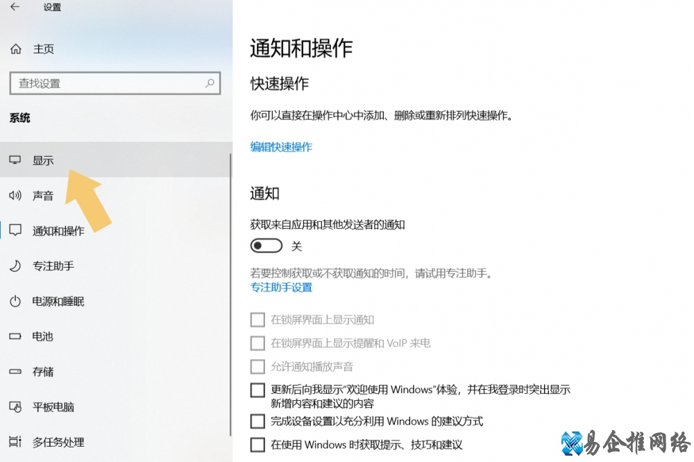This screenshot has width=694, height=462.
Task: Click the 主页 (Home) house icon
Action: coord(15,49)
